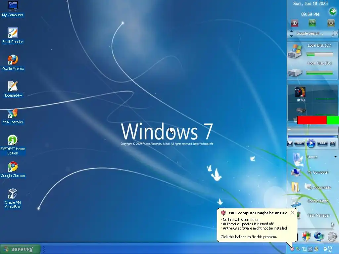This screenshot has width=339, height=254.
Task: Launch Google Chrome from the desktop
Action: coord(13,170)
